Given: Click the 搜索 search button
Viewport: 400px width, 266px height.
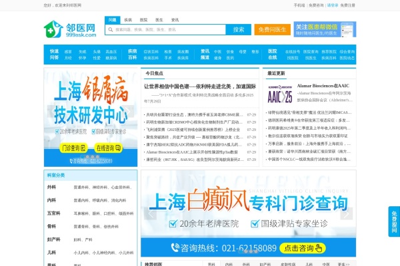Looking at the screenshot, I should (x=239, y=29).
